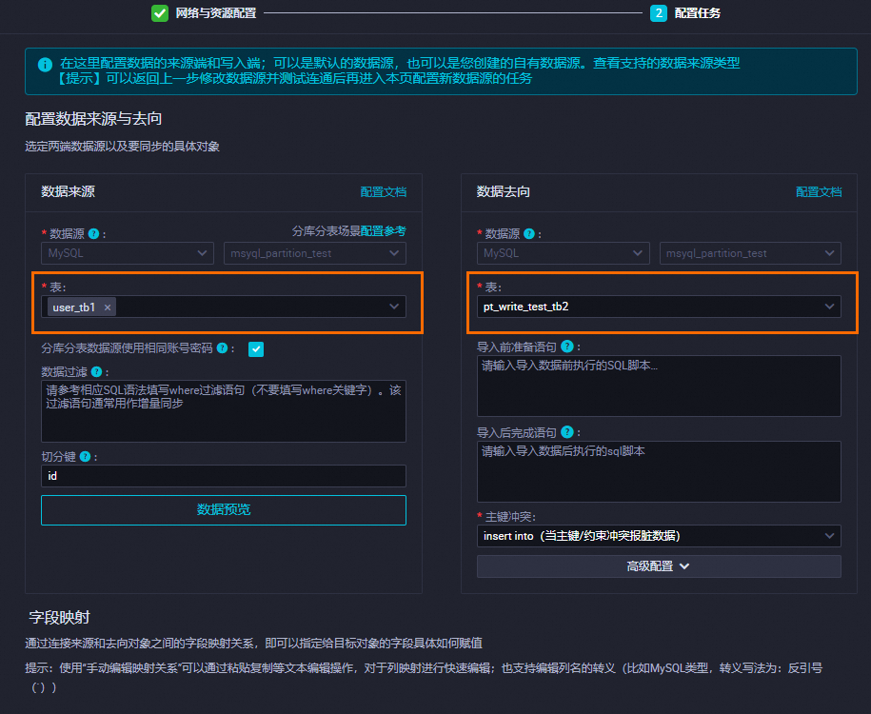This screenshot has width=871, height=714.
Task: Expand the pt_write_test_tb2 table dropdown
Action: click(659, 307)
